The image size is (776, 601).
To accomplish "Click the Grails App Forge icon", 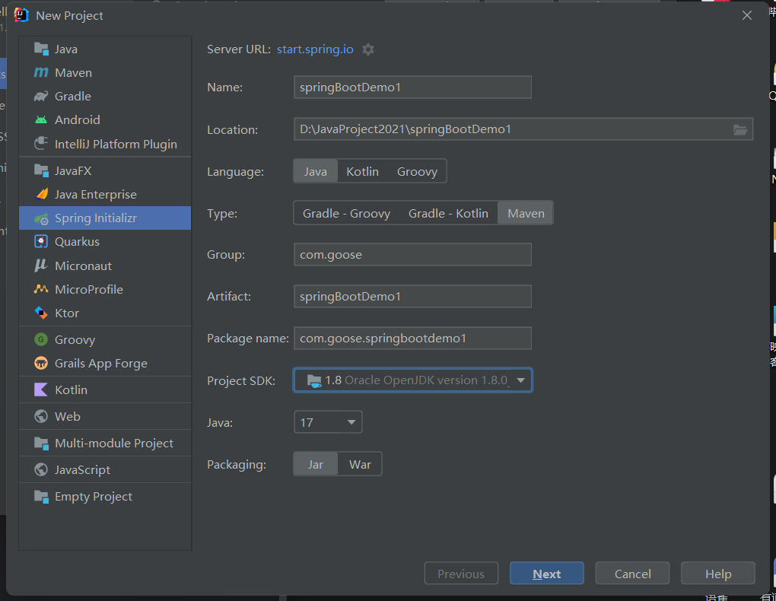I will click(41, 364).
